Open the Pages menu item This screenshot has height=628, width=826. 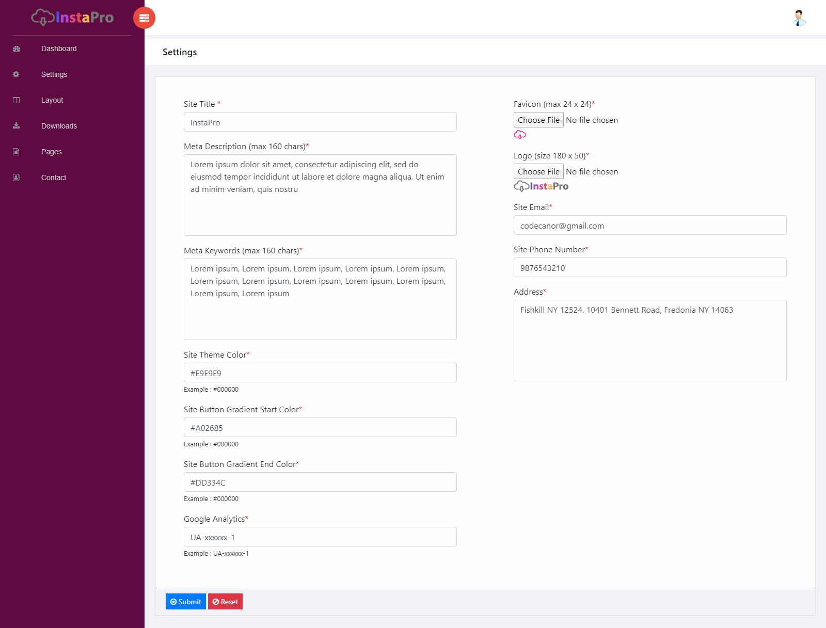coord(52,152)
